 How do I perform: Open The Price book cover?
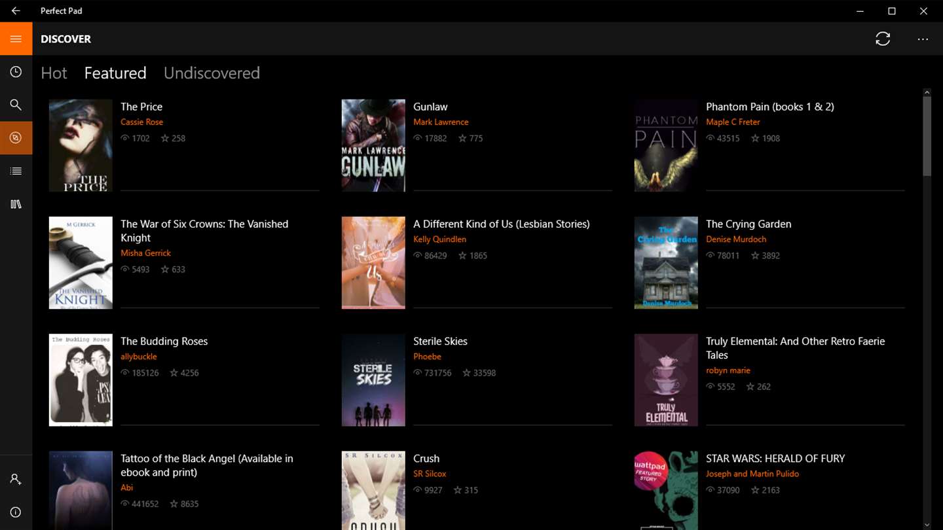coord(81,145)
